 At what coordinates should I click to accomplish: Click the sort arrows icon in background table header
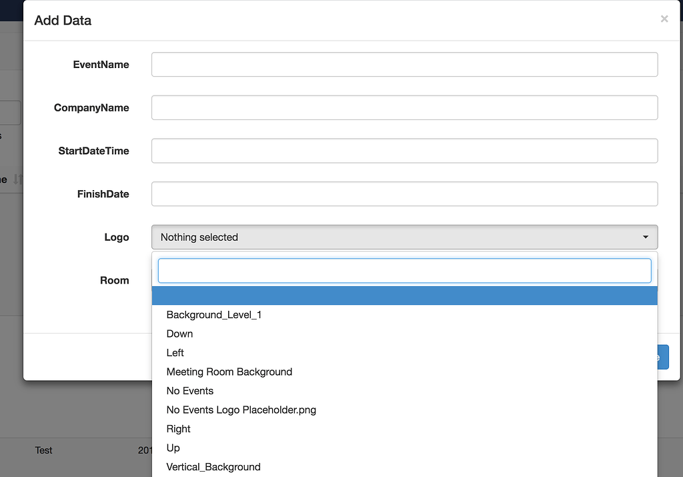(x=17, y=179)
